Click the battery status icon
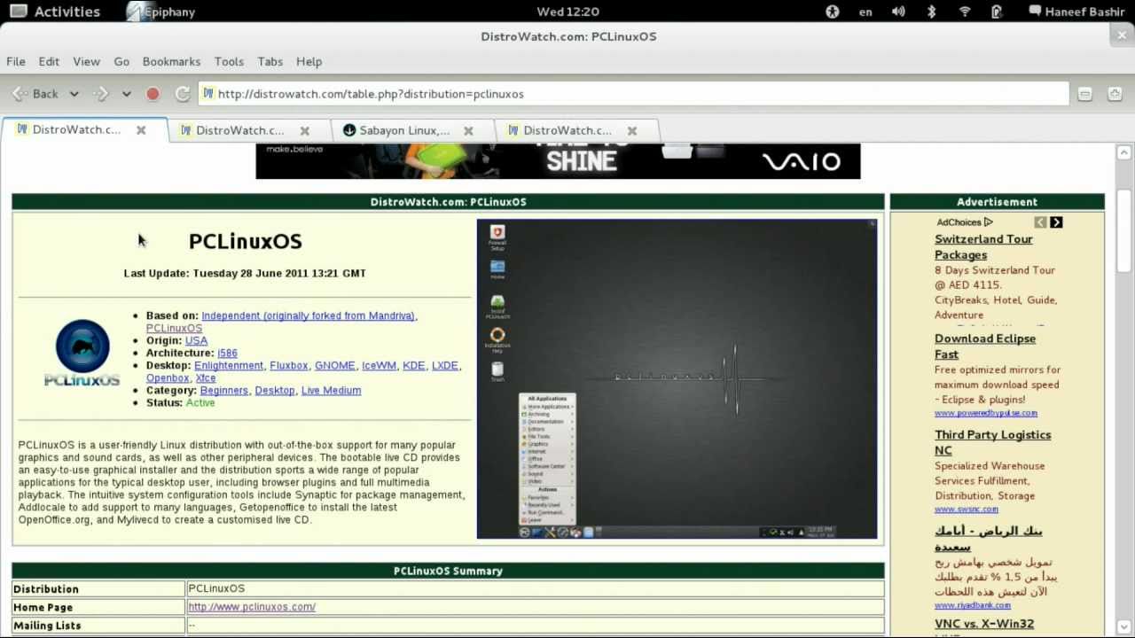This screenshot has height=638, width=1135. point(997,12)
